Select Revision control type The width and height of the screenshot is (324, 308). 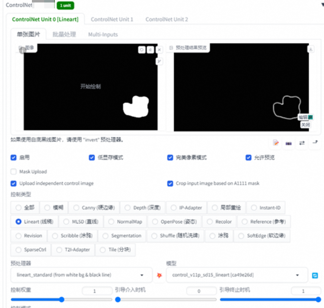[x=29, y=236]
